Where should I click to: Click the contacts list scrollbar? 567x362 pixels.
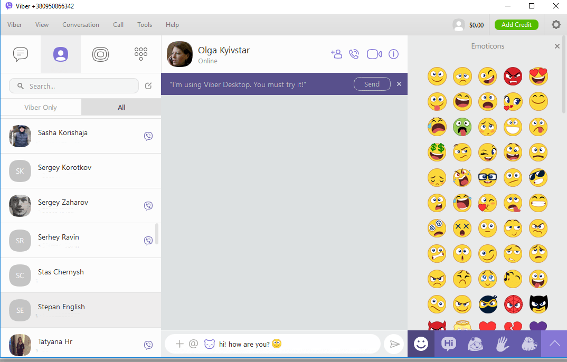point(157,234)
